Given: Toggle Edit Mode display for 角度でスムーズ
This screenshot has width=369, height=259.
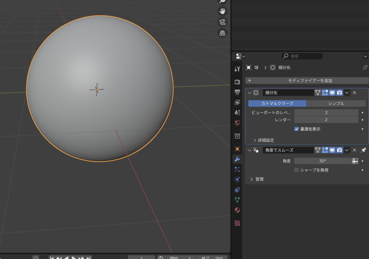Looking at the screenshot, I should pyautogui.click(x=325, y=150).
